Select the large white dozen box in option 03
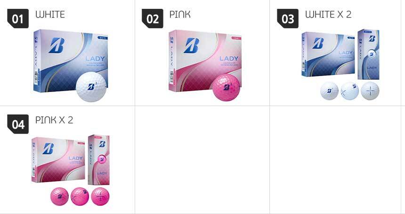405x214 pixels. pos(328,54)
